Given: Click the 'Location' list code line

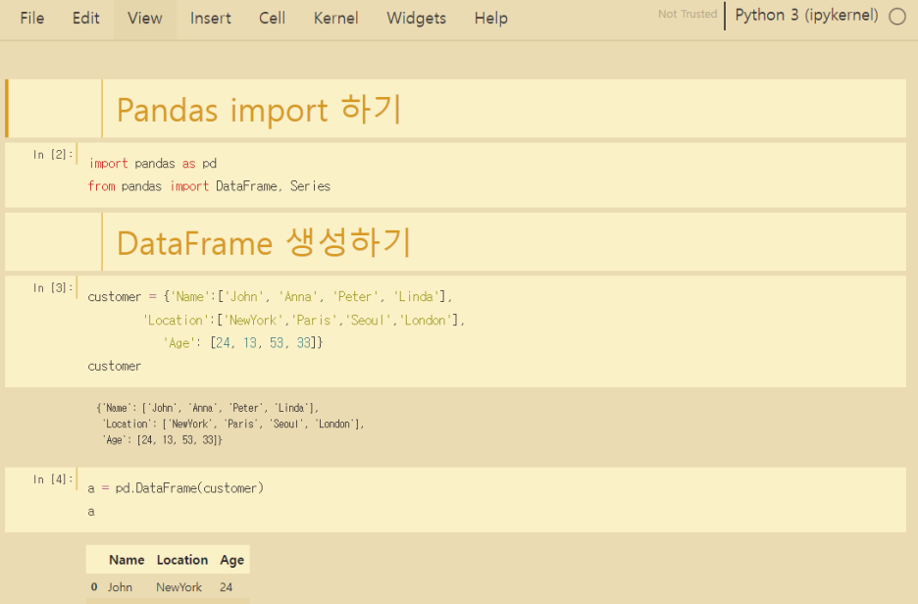Looking at the screenshot, I should coord(304,321).
